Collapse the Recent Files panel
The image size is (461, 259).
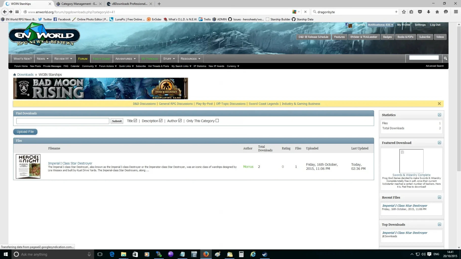point(439,197)
